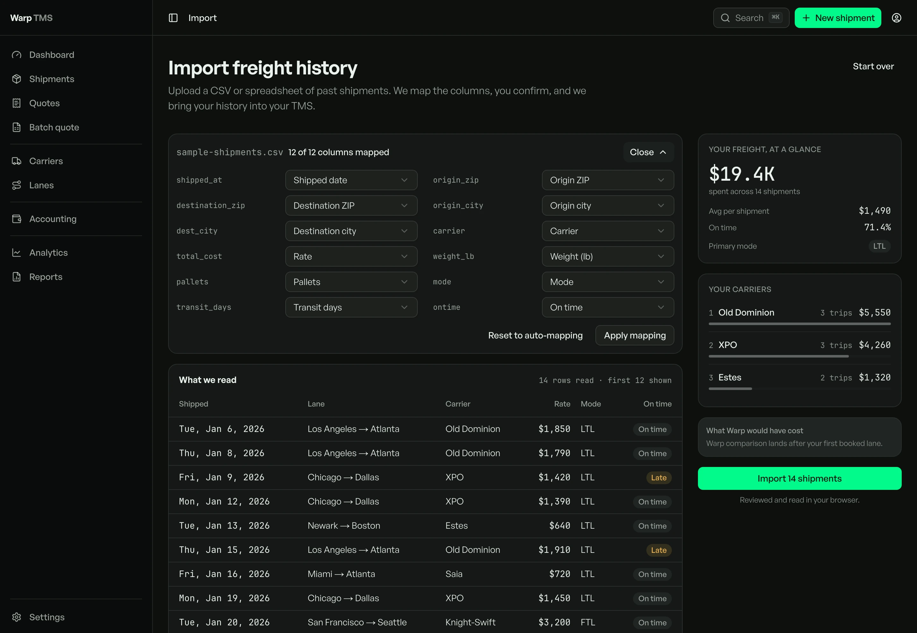Click Import 14 shipments button
917x633 pixels.
coord(800,478)
